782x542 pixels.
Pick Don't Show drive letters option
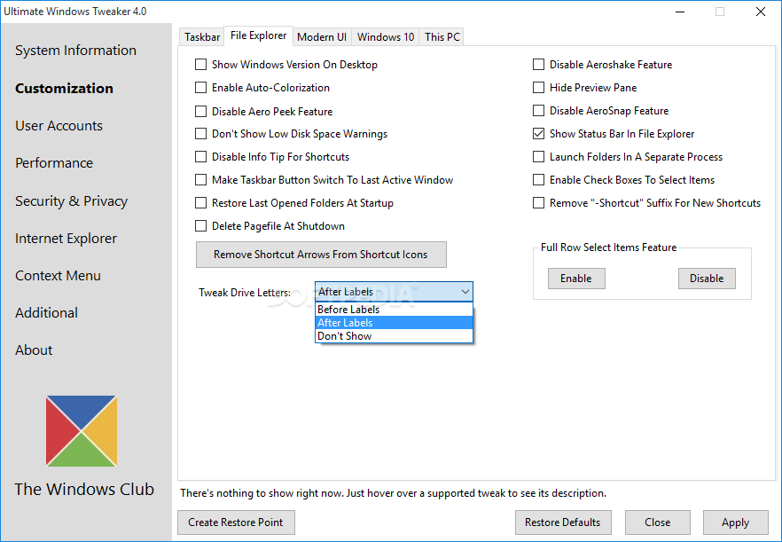pos(394,336)
